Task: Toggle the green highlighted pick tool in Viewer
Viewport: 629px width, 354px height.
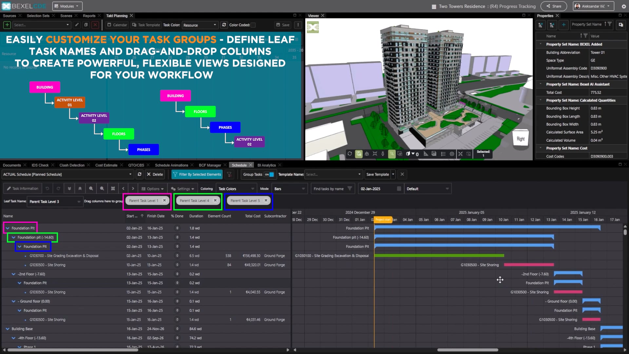Action: 391,154
